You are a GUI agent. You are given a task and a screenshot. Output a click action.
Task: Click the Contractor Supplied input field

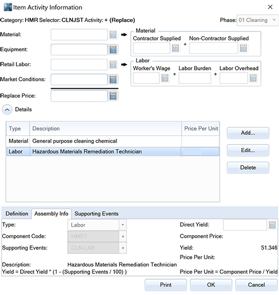click(151, 48)
